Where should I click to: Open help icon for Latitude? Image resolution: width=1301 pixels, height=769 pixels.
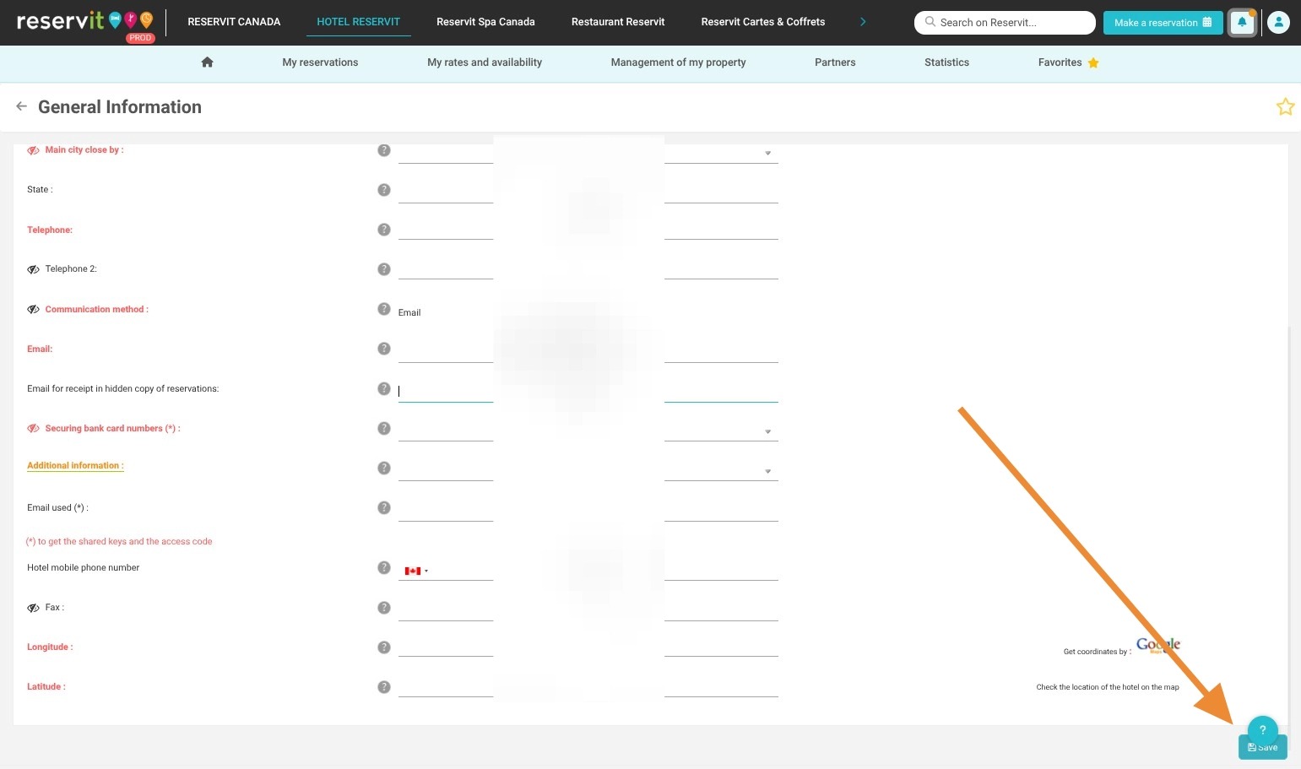(384, 687)
